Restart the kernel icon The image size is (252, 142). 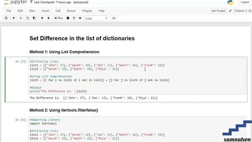74,18
